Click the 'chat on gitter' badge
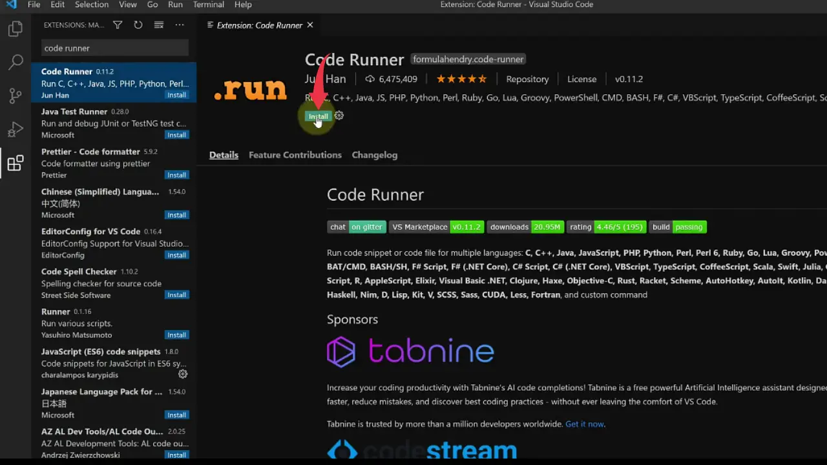Screen dimensions: 827x465 (357, 227)
